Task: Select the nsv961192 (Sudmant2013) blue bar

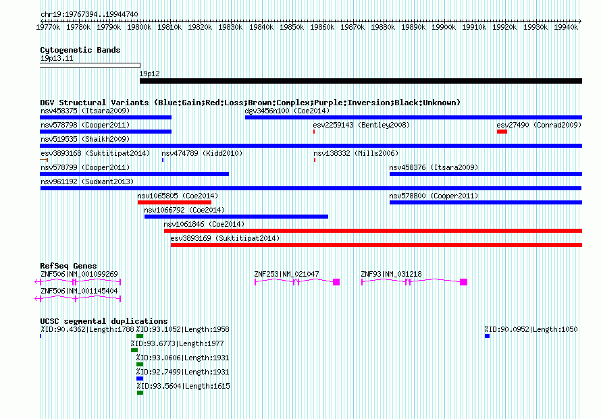Action: click(x=311, y=188)
